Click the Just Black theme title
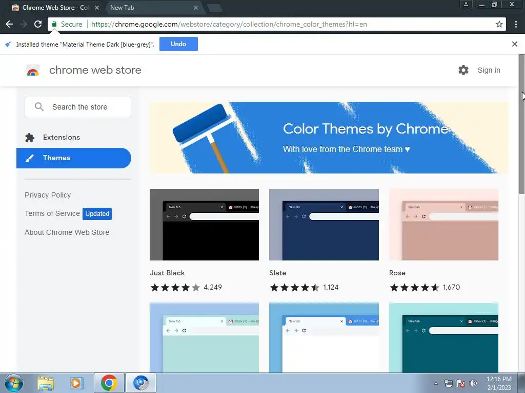This screenshot has height=393, width=525. point(167,273)
